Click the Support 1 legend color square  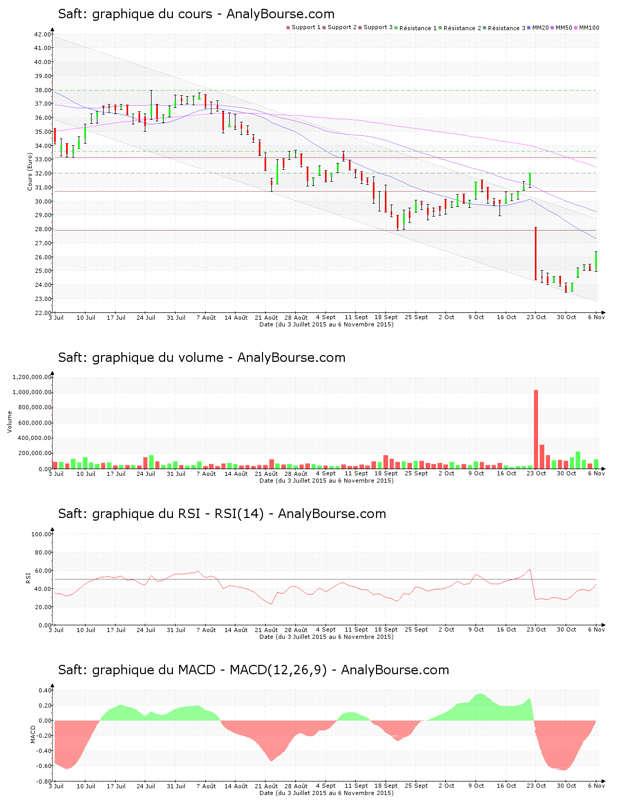[x=288, y=28]
